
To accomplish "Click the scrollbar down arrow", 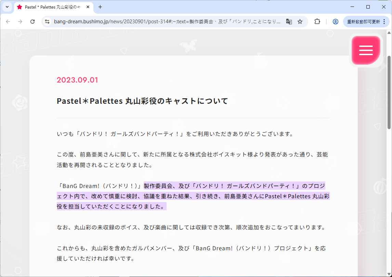I will pyautogui.click(x=389, y=274).
